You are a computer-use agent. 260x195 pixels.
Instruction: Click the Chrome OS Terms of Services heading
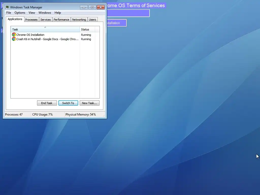tap(136, 6)
